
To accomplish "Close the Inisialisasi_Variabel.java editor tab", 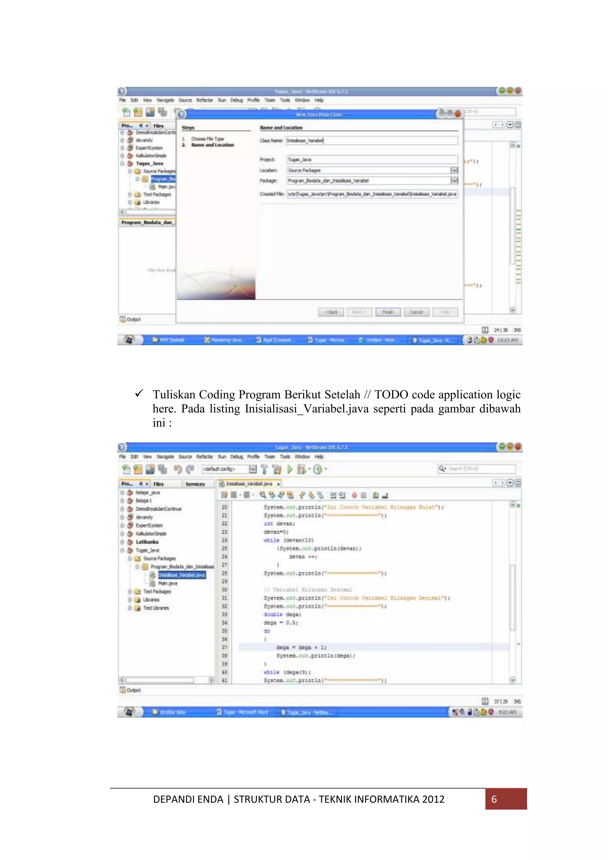I will (x=278, y=484).
